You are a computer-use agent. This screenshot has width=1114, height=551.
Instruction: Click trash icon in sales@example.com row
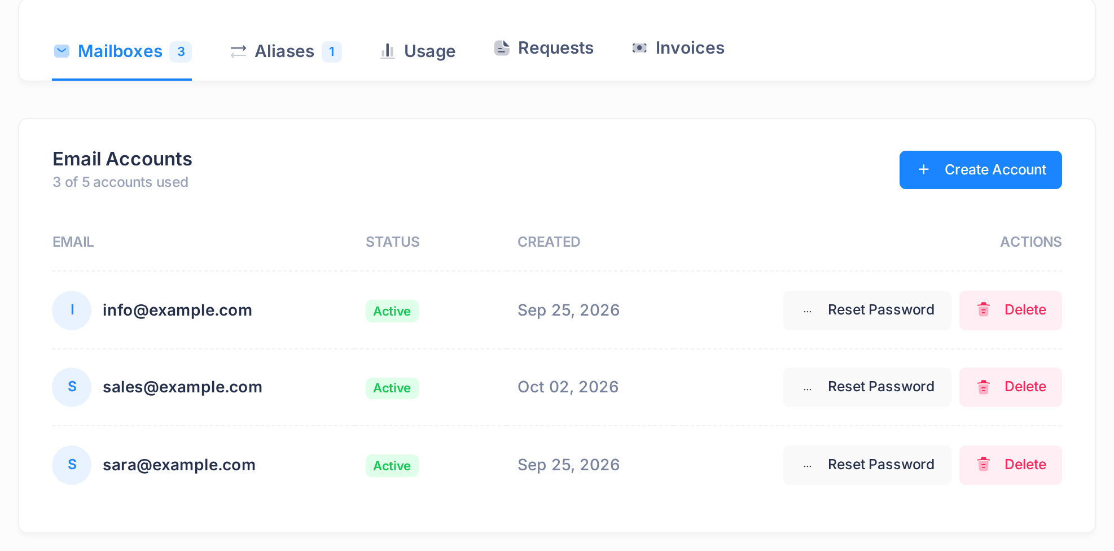(x=984, y=387)
